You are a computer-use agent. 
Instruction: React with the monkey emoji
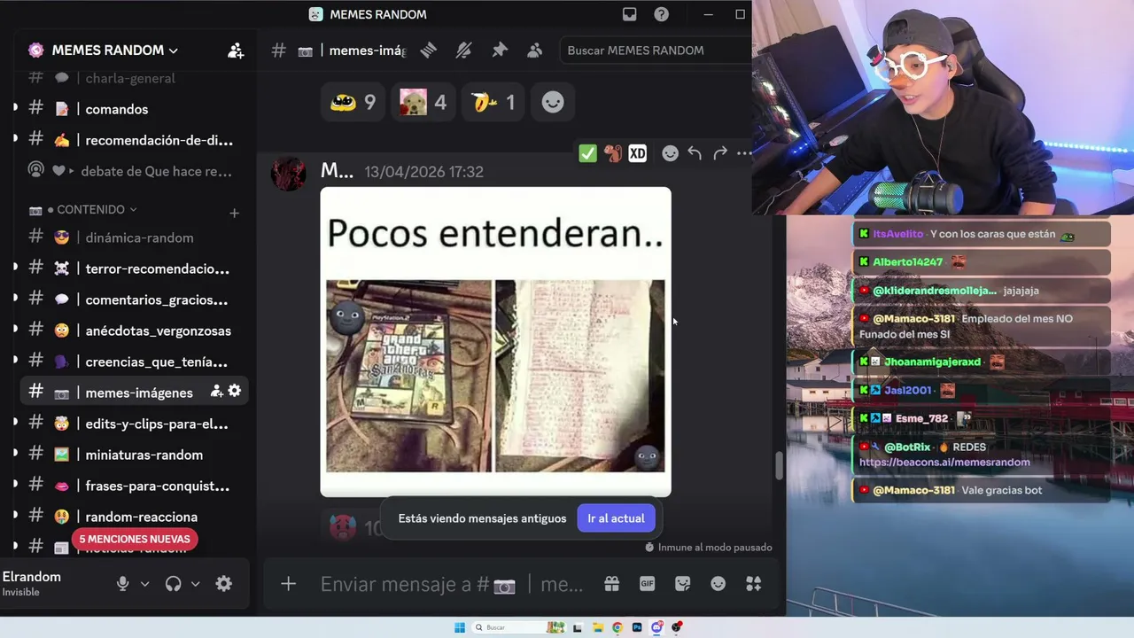point(612,153)
